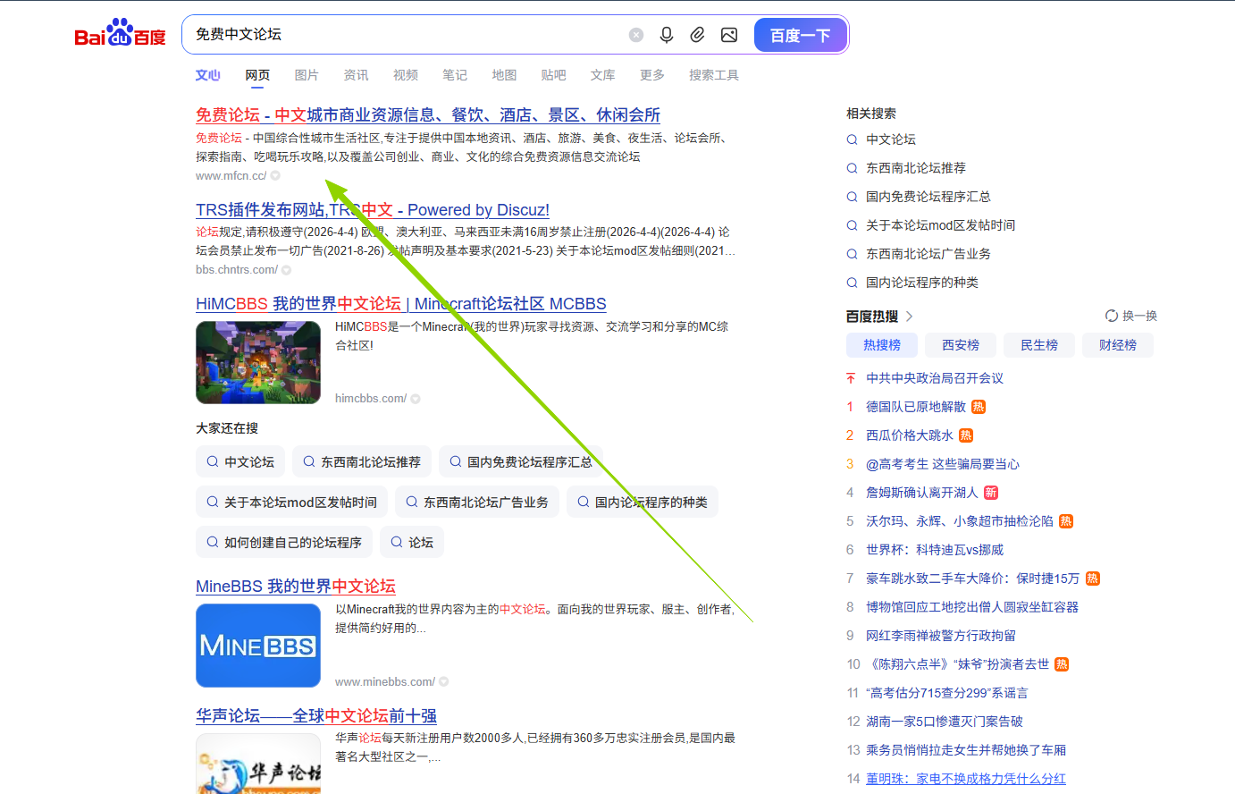This screenshot has width=1235, height=794.
Task: Click the icon beside www.minebbs.com
Action: click(x=444, y=682)
